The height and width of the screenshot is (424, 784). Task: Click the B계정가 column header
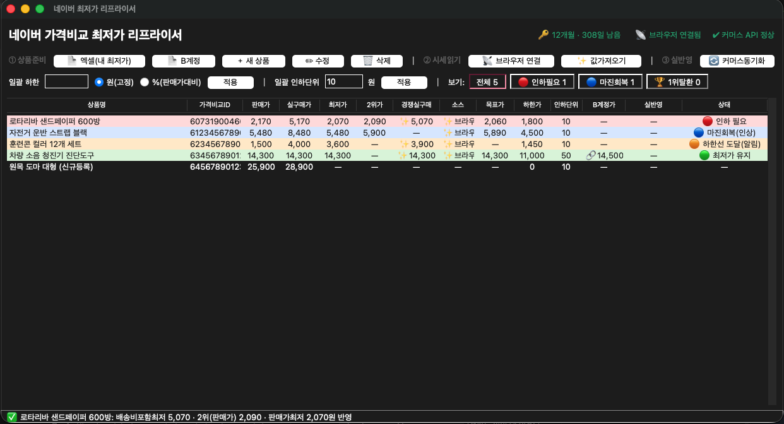tap(603, 105)
